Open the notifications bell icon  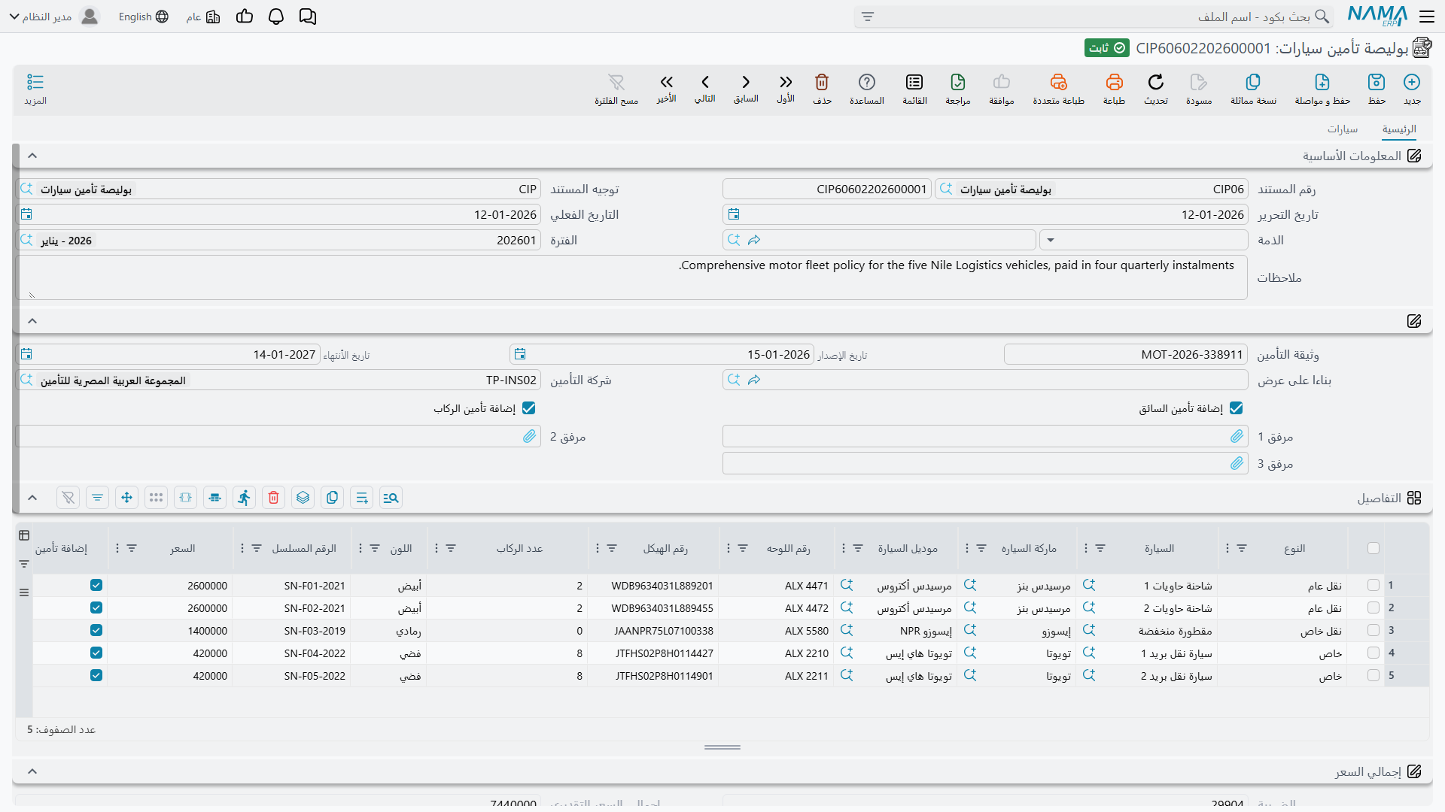[275, 17]
